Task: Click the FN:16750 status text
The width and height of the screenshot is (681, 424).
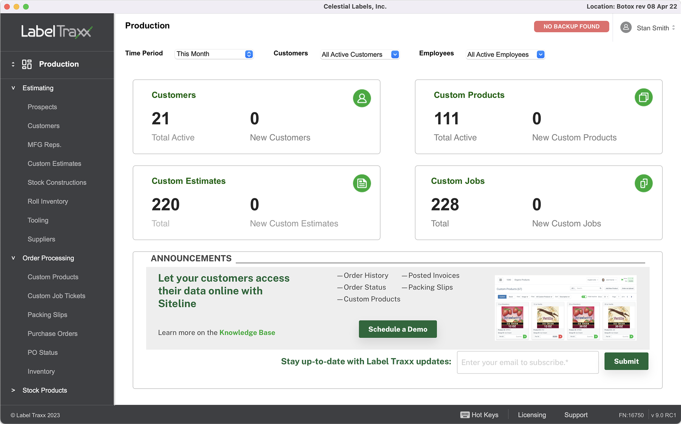Action: pyautogui.click(x=631, y=415)
